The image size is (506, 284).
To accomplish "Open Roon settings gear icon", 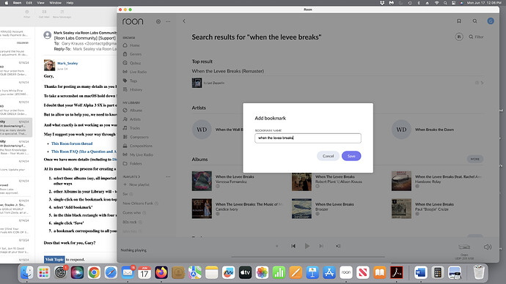I will pos(158,21).
